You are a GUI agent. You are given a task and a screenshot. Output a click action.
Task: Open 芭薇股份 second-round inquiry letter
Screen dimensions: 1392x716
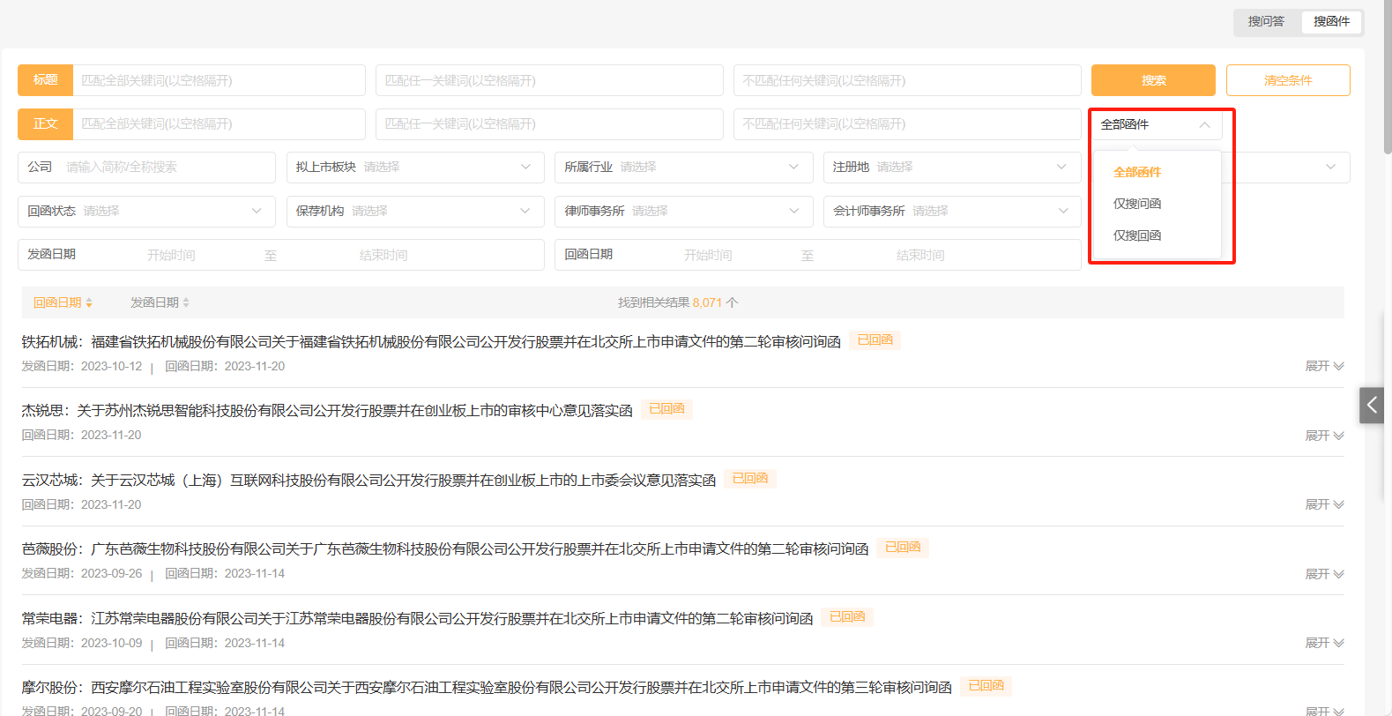click(445, 548)
